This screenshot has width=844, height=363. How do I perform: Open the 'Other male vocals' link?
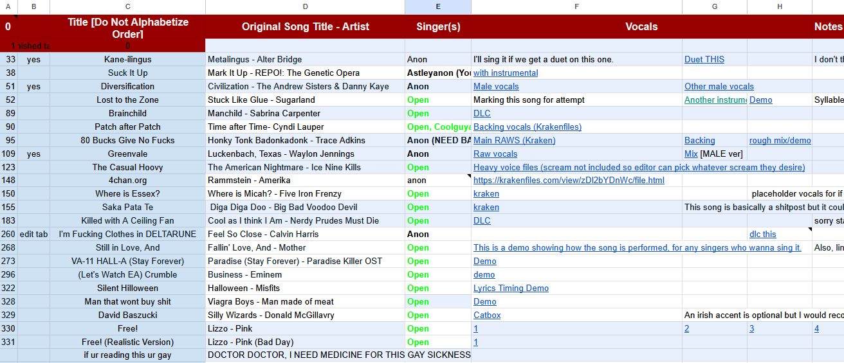point(719,86)
